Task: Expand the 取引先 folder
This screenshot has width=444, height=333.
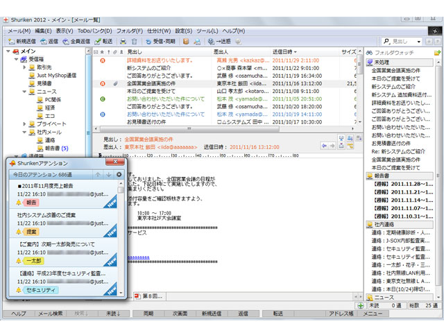Action: click(24, 67)
